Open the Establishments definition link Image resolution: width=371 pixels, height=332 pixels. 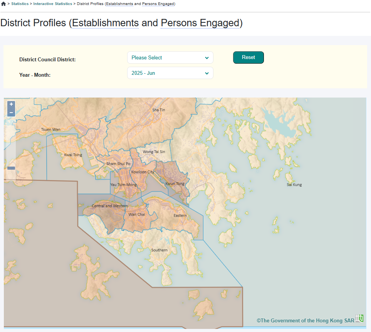point(105,23)
